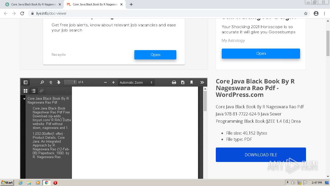Image resolution: width=330 pixels, height=186 pixels.
Task: Open the find-in-document search tool
Action: click(42, 82)
